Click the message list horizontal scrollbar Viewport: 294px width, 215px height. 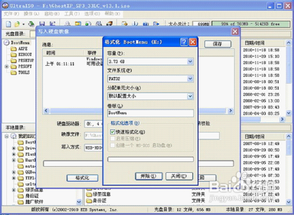(x=138, y=111)
